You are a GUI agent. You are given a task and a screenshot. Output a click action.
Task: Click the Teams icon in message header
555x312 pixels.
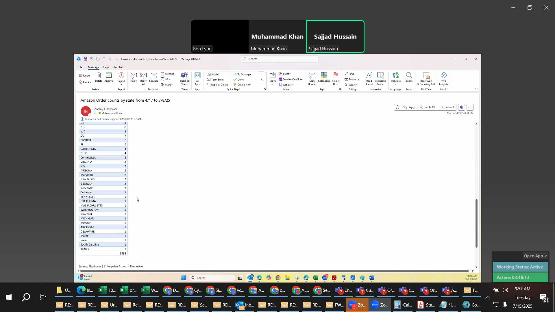pyautogui.click(x=462, y=107)
